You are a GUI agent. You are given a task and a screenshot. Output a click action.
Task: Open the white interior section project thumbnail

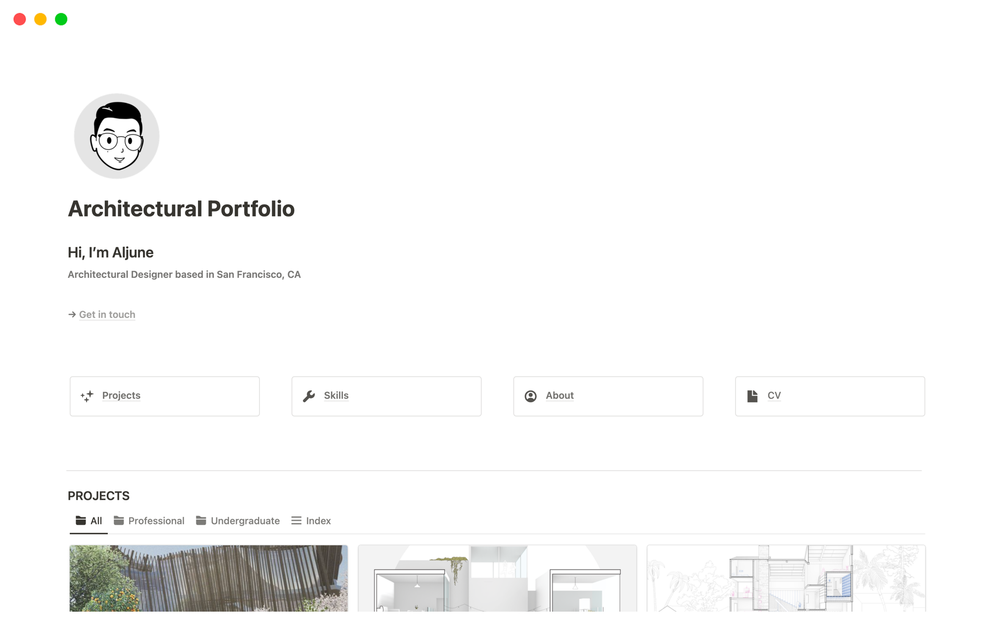497,578
